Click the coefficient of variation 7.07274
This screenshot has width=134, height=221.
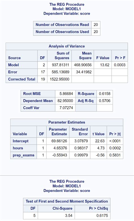pyautogui.click(x=66, y=108)
